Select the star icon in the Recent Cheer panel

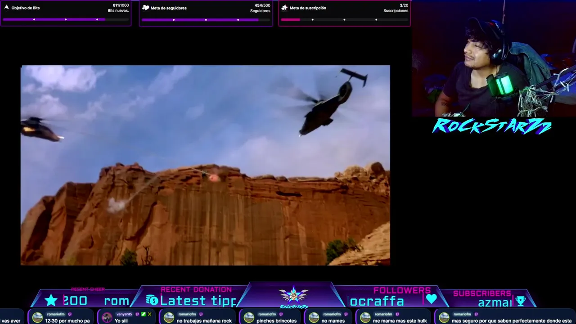[x=51, y=300]
